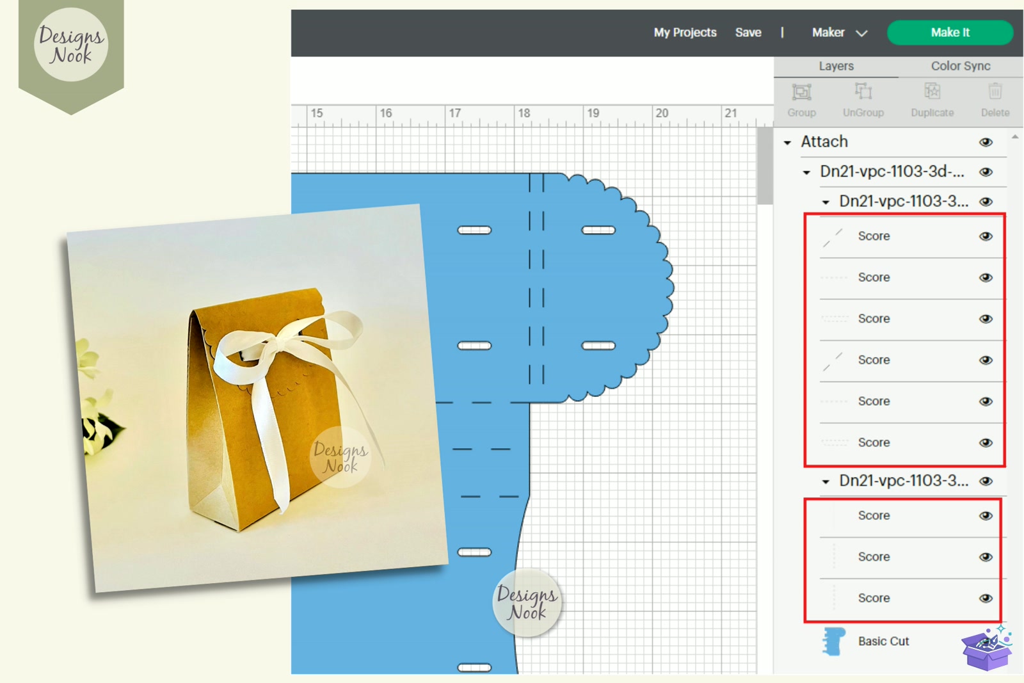Hide the last Score layer just above Basic Cut
The height and width of the screenshot is (683, 1024).
click(986, 599)
